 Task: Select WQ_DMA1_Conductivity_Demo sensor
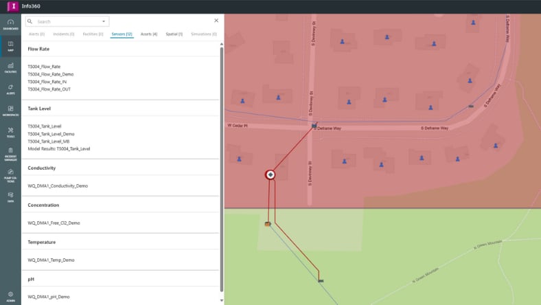[x=58, y=186]
